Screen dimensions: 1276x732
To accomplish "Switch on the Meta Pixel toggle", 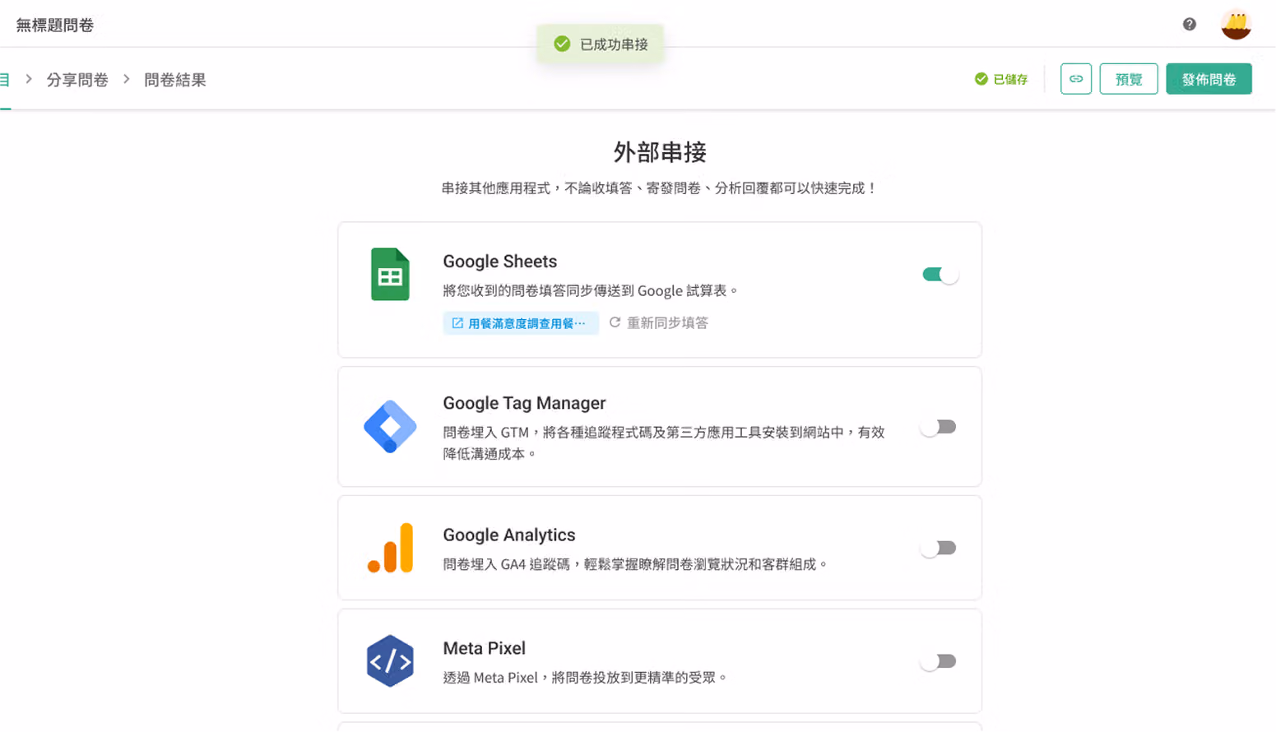I will [939, 661].
